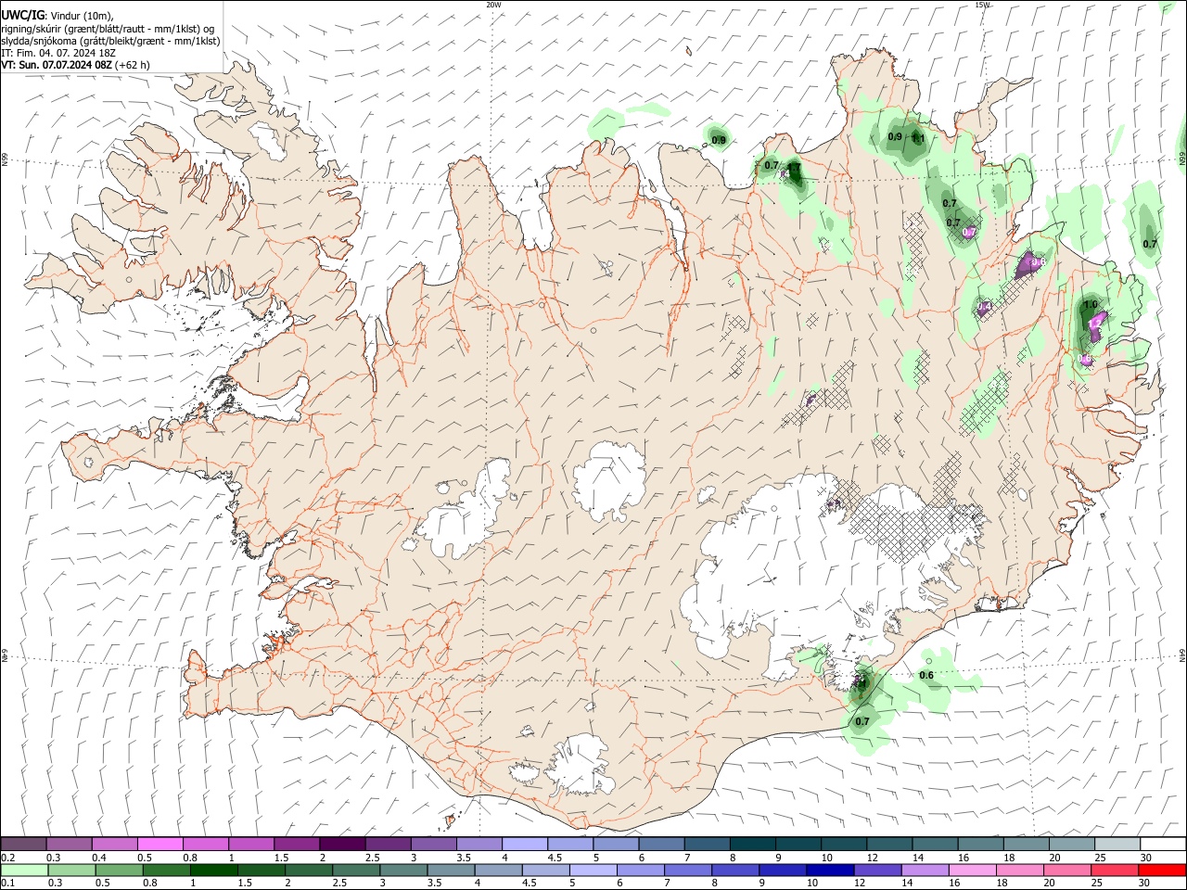Click the "IT: Fim. 04. 07. 2024 18Z" line
This screenshot has width=1187, height=890.
tap(58, 53)
